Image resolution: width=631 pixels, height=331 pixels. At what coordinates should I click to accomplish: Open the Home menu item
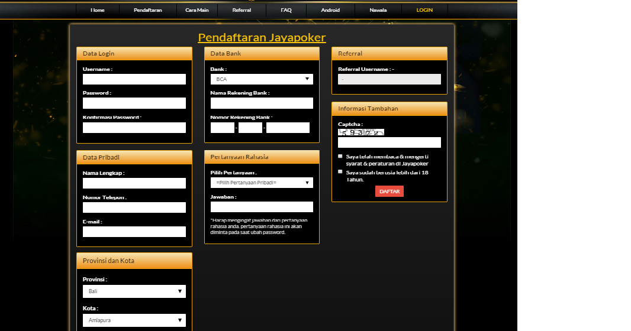[98, 10]
